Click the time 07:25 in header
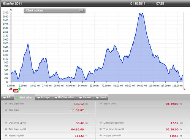This screenshot has width=190, height=140. [160, 3]
